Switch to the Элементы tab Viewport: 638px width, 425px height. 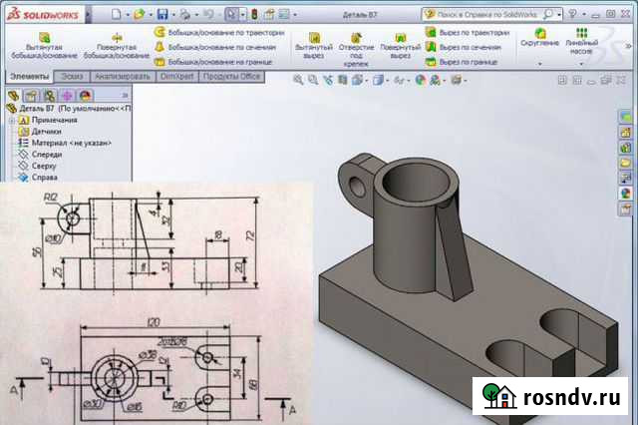29,77
